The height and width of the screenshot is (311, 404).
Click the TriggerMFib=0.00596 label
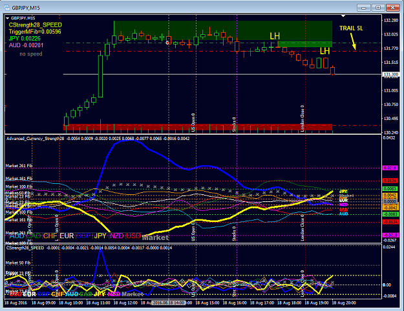[35, 32]
